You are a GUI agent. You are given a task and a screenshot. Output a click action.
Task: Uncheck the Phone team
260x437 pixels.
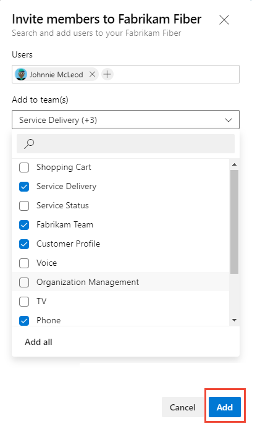point(24,321)
